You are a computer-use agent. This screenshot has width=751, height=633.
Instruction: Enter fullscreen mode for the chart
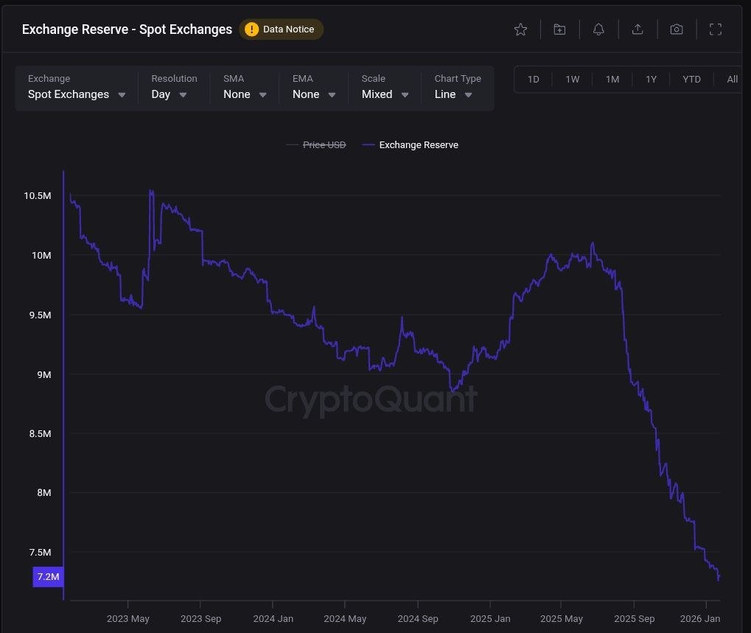click(x=716, y=29)
